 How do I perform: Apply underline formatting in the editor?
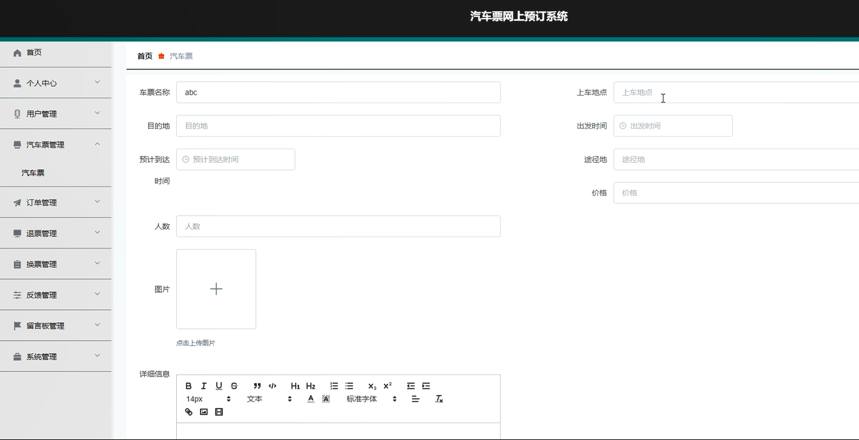219,386
